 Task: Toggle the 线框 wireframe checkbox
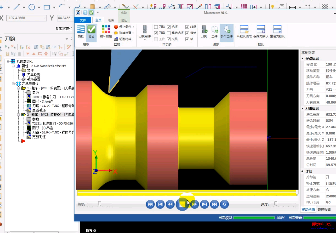[187, 27]
